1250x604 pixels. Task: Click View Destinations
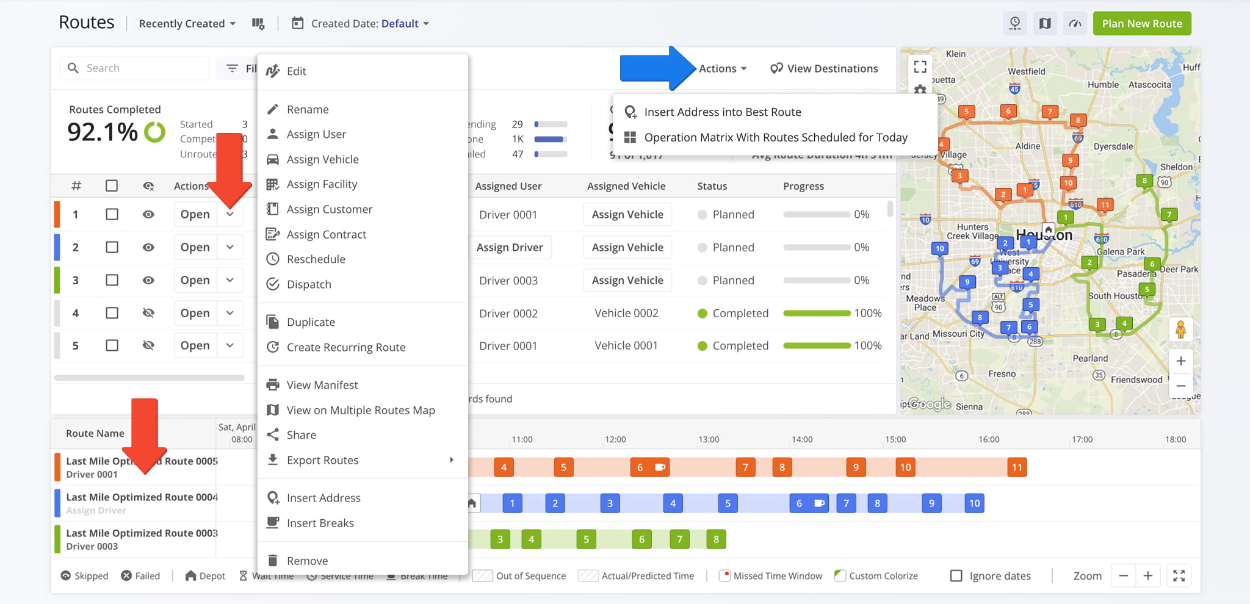(824, 68)
